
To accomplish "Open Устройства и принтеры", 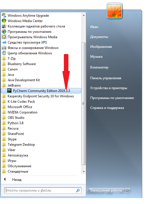I will click(x=109, y=88).
